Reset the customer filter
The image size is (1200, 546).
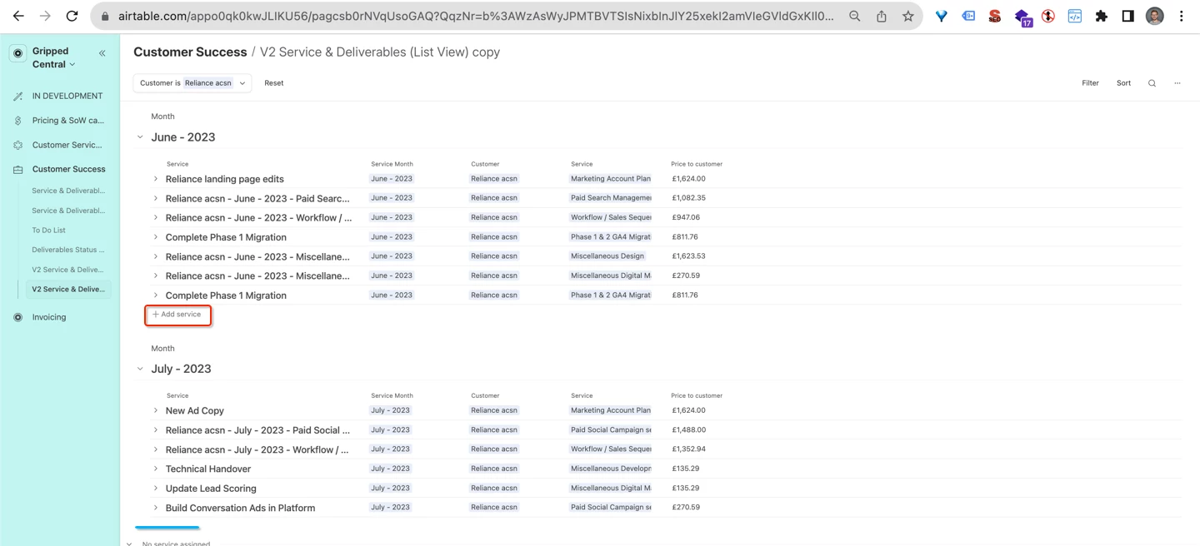pyautogui.click(x=274, y=83)
